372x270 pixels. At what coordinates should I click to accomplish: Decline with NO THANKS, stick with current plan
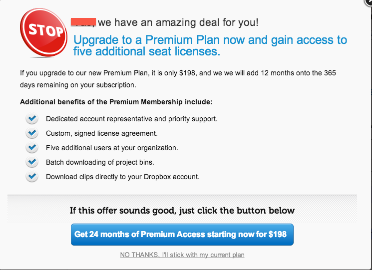182,255
